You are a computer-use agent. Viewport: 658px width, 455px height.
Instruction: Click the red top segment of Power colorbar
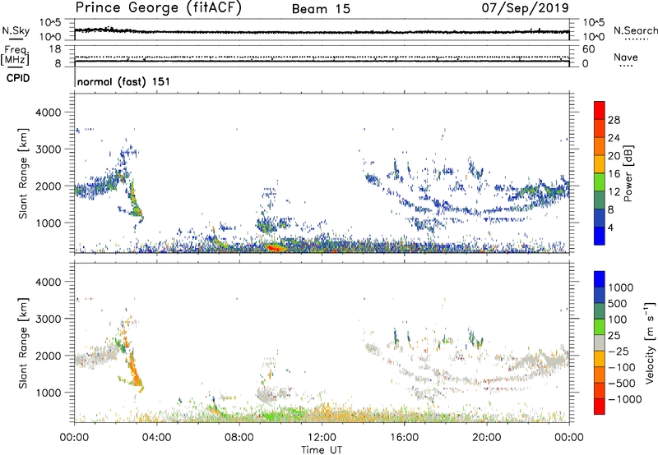[600, 110]
